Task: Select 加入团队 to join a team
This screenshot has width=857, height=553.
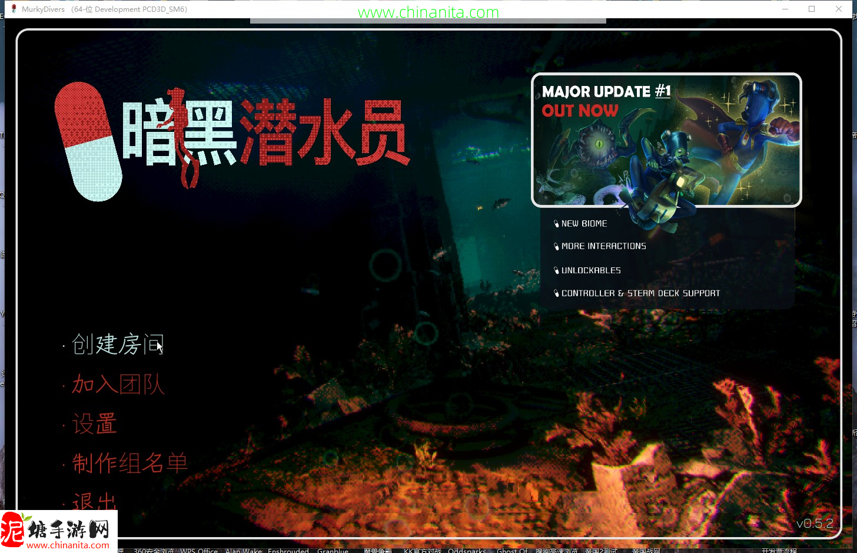Action: pos(118,384)
